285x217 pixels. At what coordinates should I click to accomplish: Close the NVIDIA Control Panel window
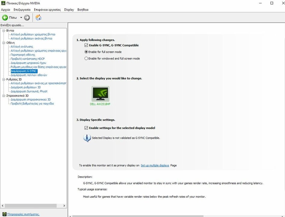pyautogui.click(x=283, y=3)
